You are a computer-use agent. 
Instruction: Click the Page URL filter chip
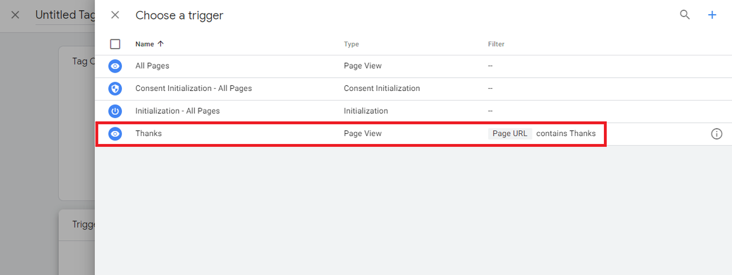(510, 133)
